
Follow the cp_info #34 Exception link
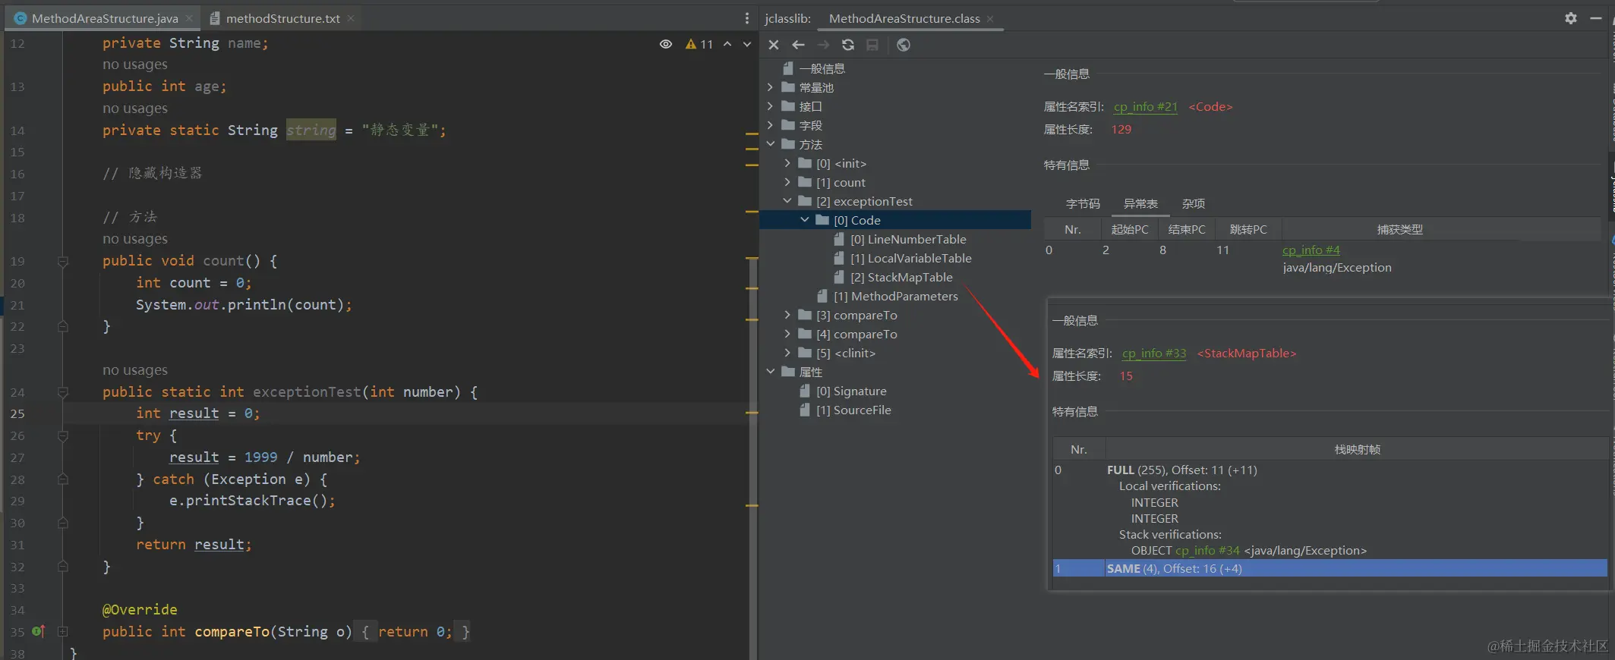click(1207, 551)
